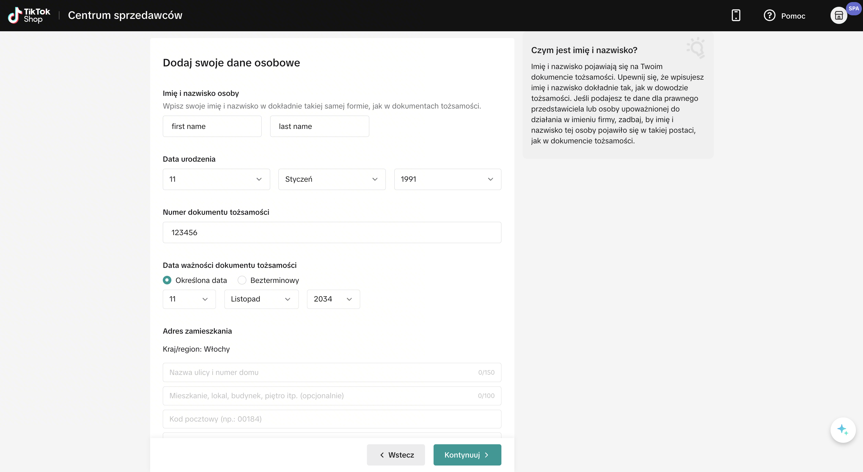The image size is (863, 472).
Task: Focus the first name input field
Action: pyautogui.click(x=212, y=126)
